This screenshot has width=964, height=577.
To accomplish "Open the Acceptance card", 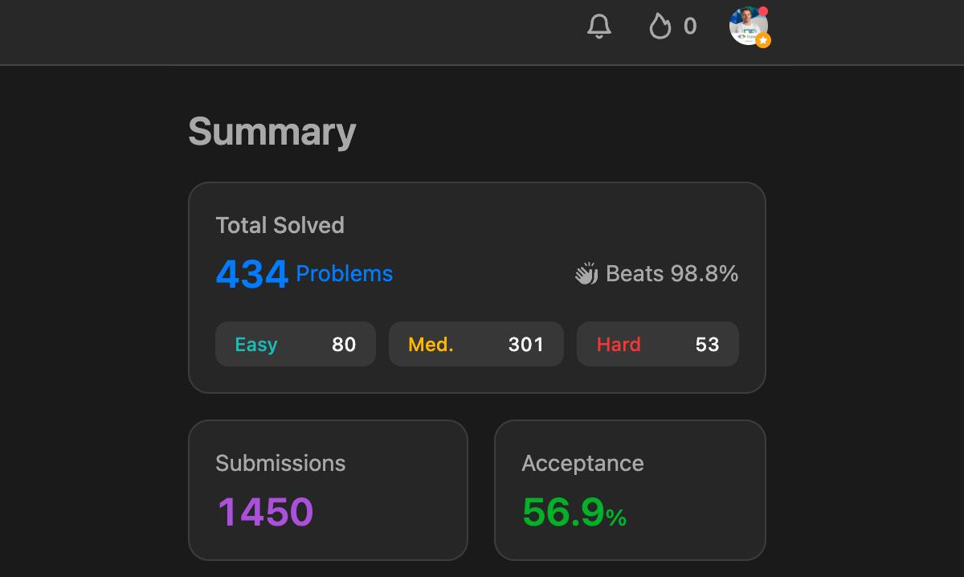I will tap(630, 489).
